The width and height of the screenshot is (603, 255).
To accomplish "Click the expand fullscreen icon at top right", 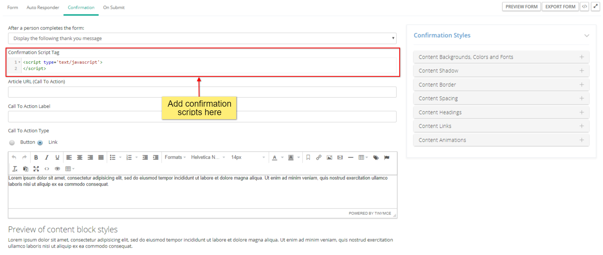I will pos(596,7).
